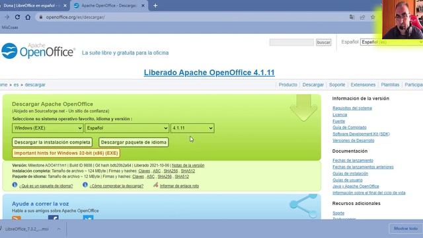
Task: Go to browser home page icon
Action: [28, 17]
